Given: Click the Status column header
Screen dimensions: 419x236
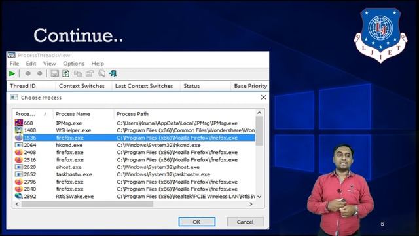Looking at the screenshot, I should pos(205,86).
